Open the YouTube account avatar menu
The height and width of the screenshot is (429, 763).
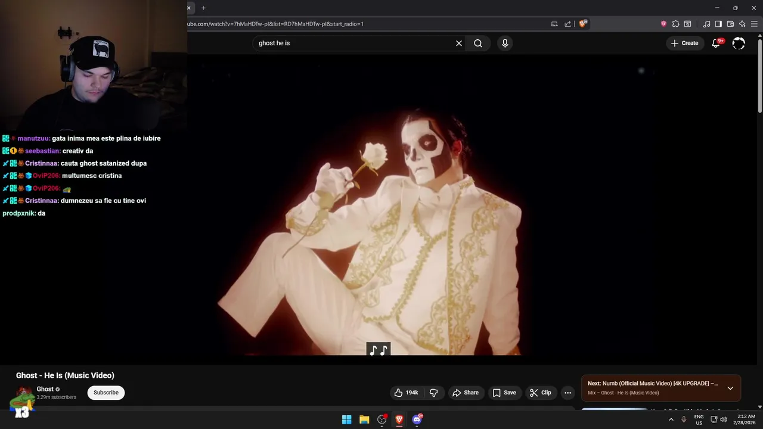[x=739, y=43]
